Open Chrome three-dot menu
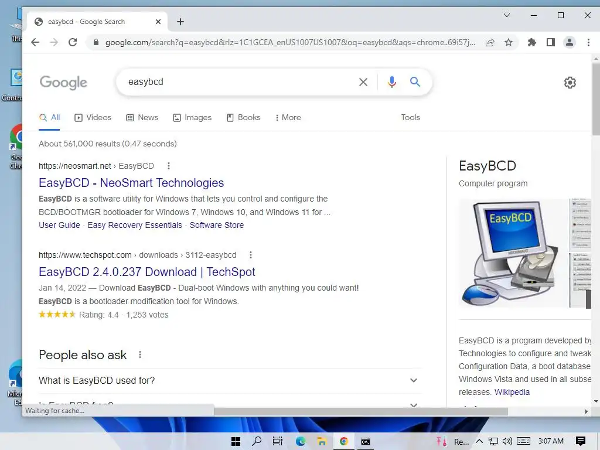Viewport: 600px width, 450px height. [x=588, y=42]
